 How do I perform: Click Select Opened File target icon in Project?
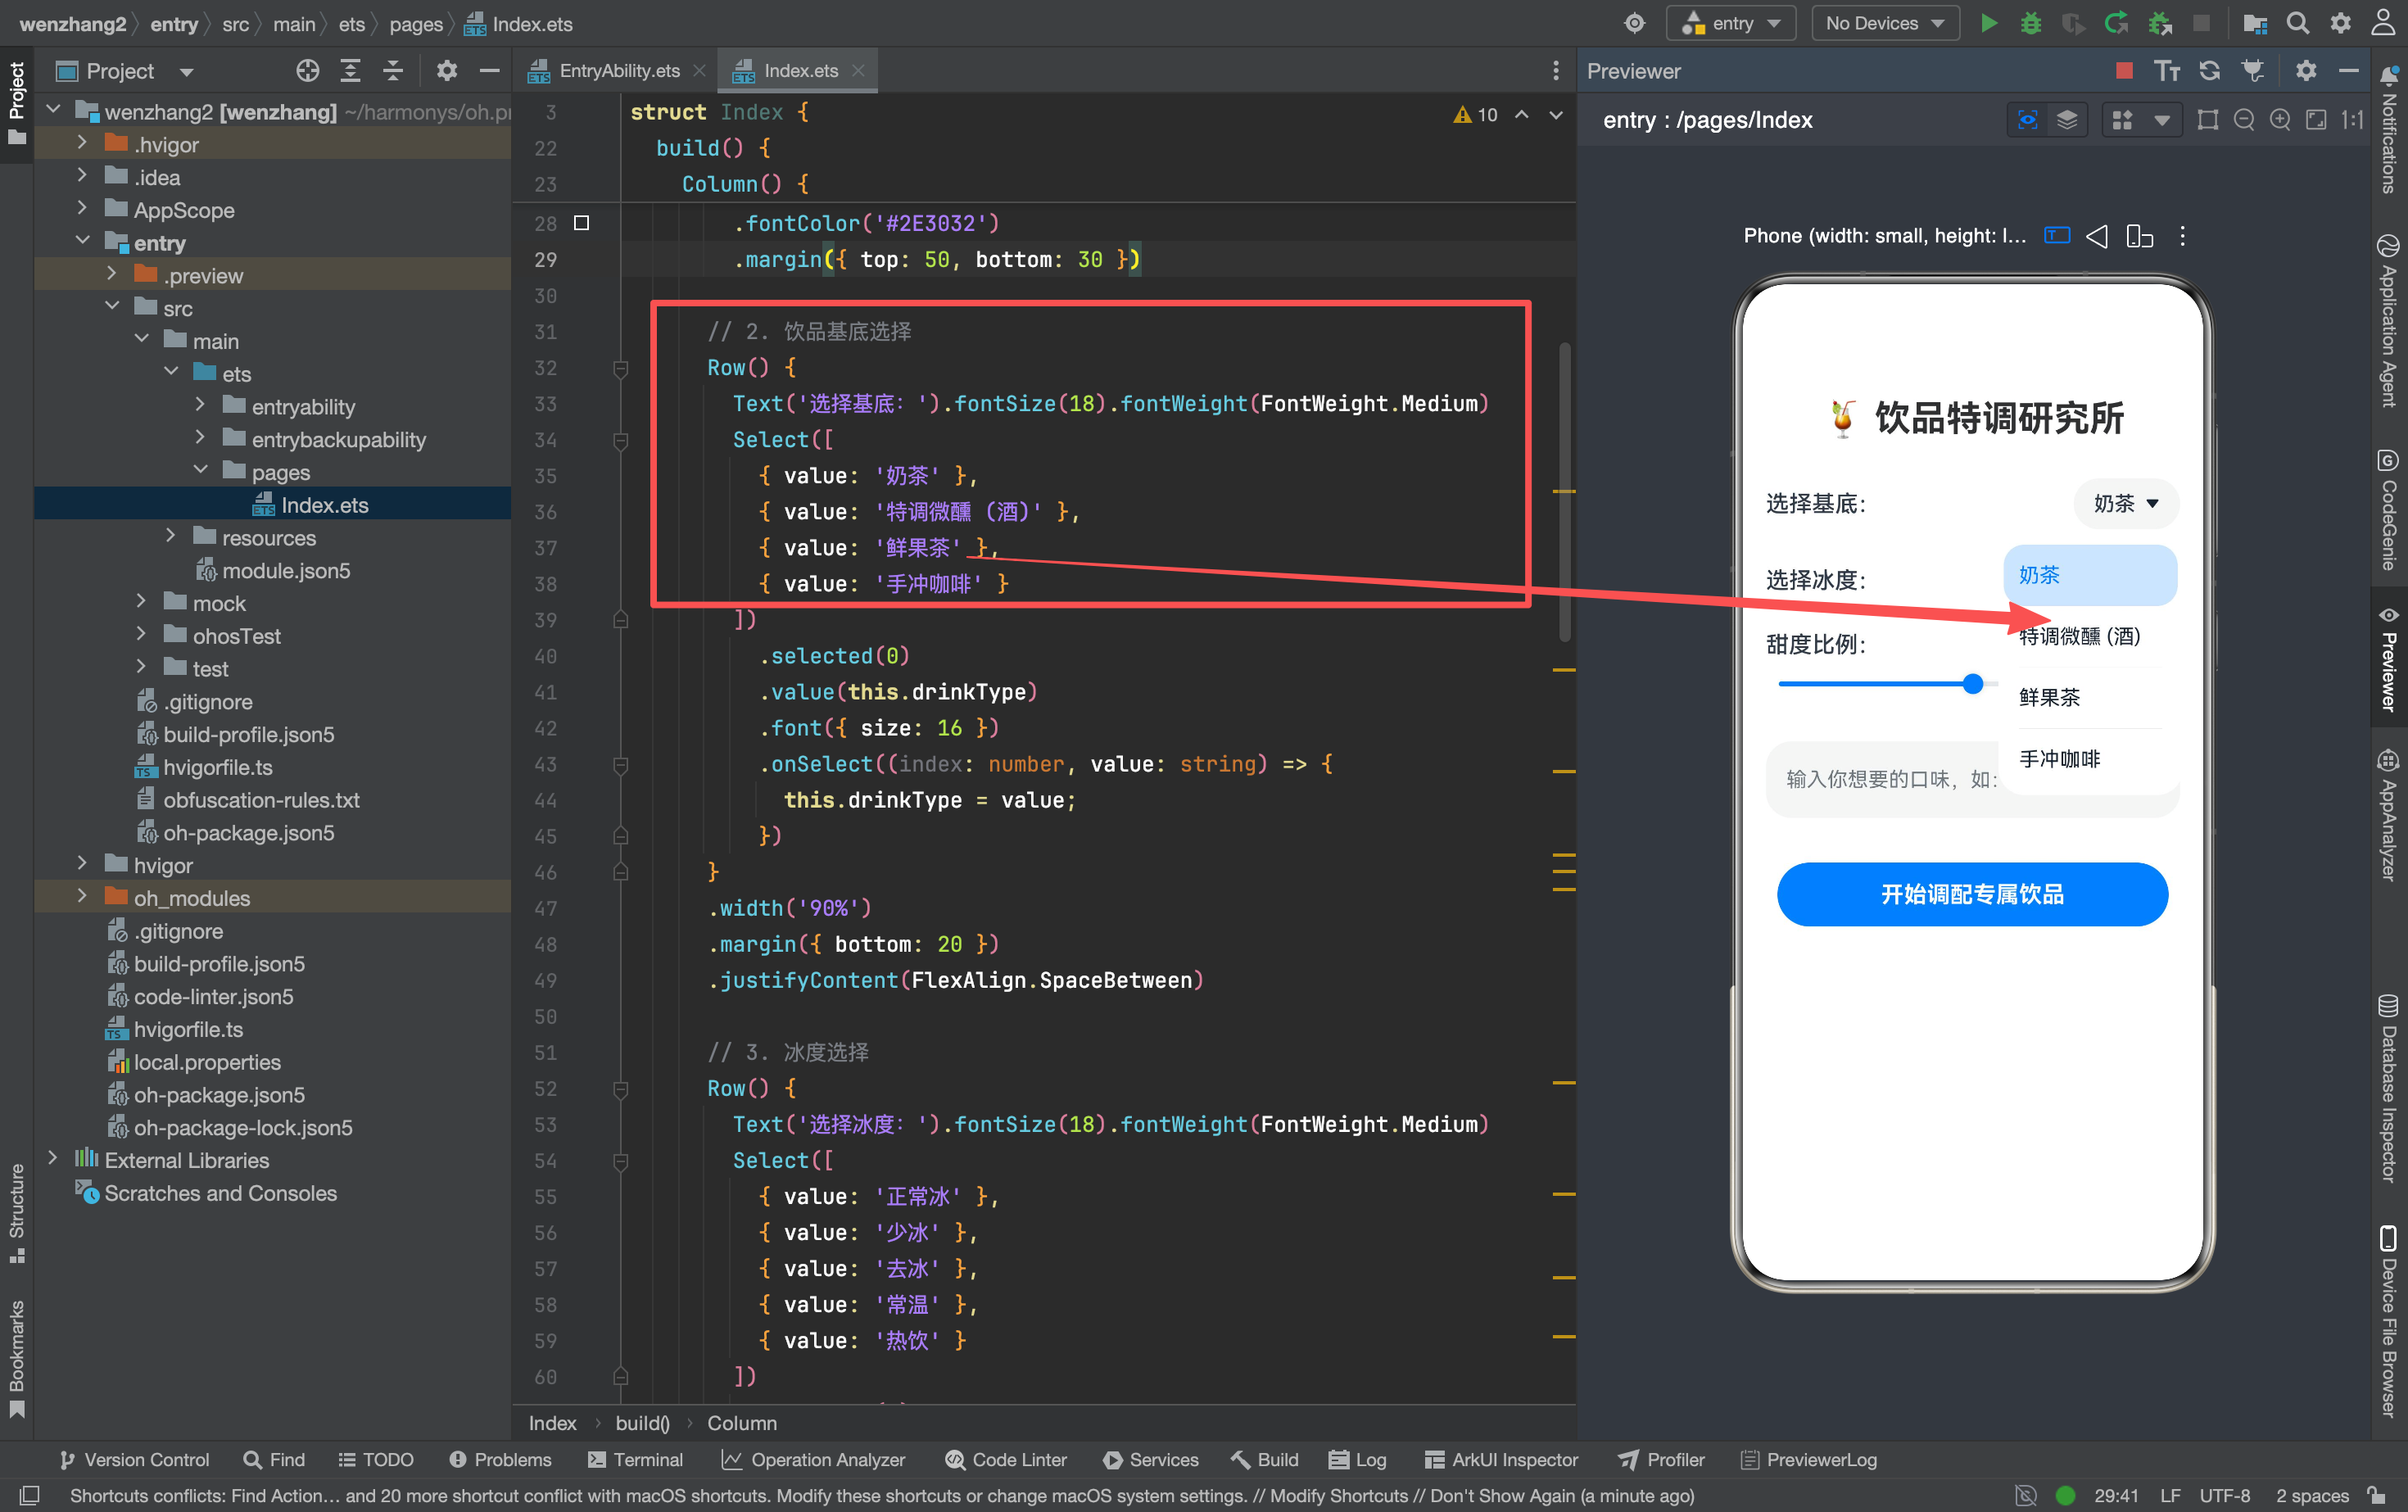coord(308,71)
